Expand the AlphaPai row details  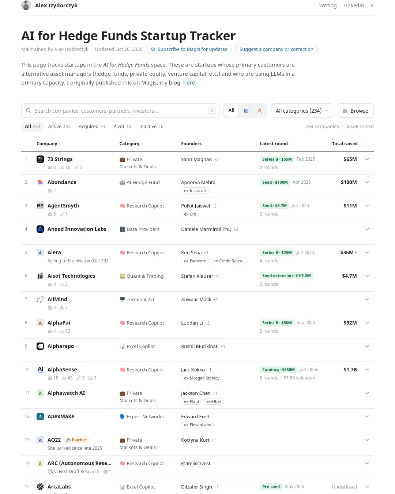coord(367,323)
